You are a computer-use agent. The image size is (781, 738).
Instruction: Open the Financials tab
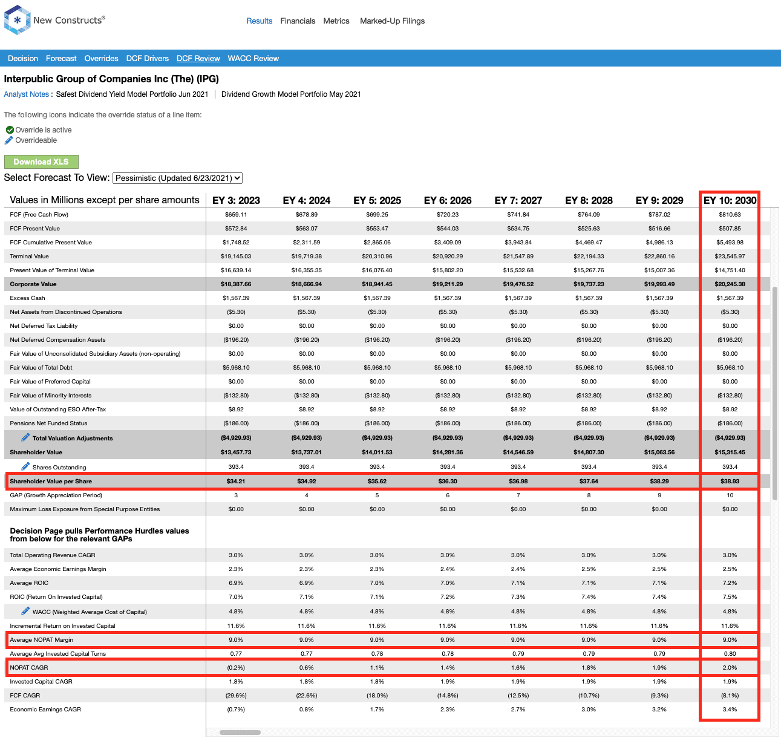[x=298, y=21]
